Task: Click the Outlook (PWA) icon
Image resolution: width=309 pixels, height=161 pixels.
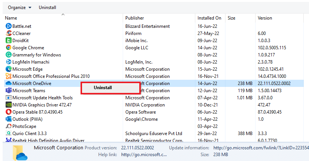Action: click(9, 119)
